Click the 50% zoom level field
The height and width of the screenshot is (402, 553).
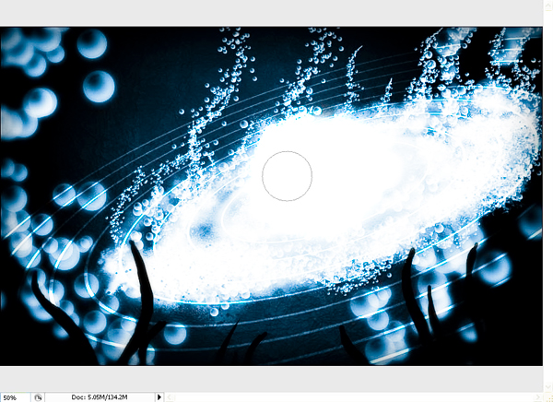(x=15, y=397)
